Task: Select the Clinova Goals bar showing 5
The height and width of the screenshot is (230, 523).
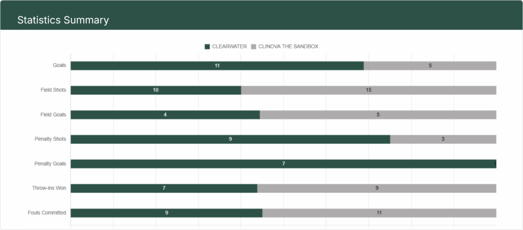Action: tap(430, 66)
